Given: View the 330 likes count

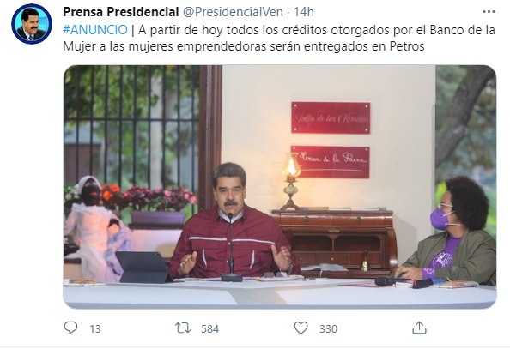Looking at the screenshot, I should (x=328, y=329).
